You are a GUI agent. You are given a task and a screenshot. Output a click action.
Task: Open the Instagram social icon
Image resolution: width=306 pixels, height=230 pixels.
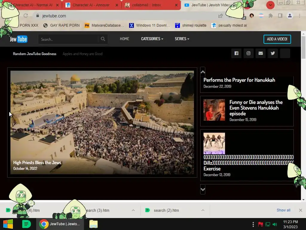248,53
